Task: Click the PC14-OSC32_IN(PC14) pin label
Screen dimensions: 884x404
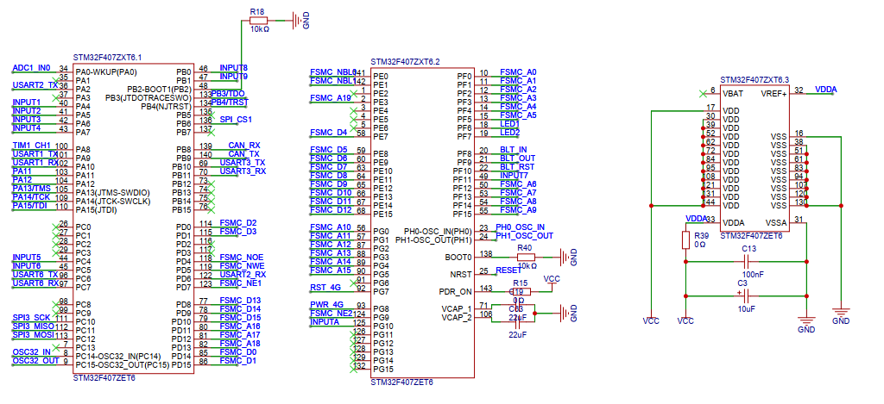Action: [118, 357]
